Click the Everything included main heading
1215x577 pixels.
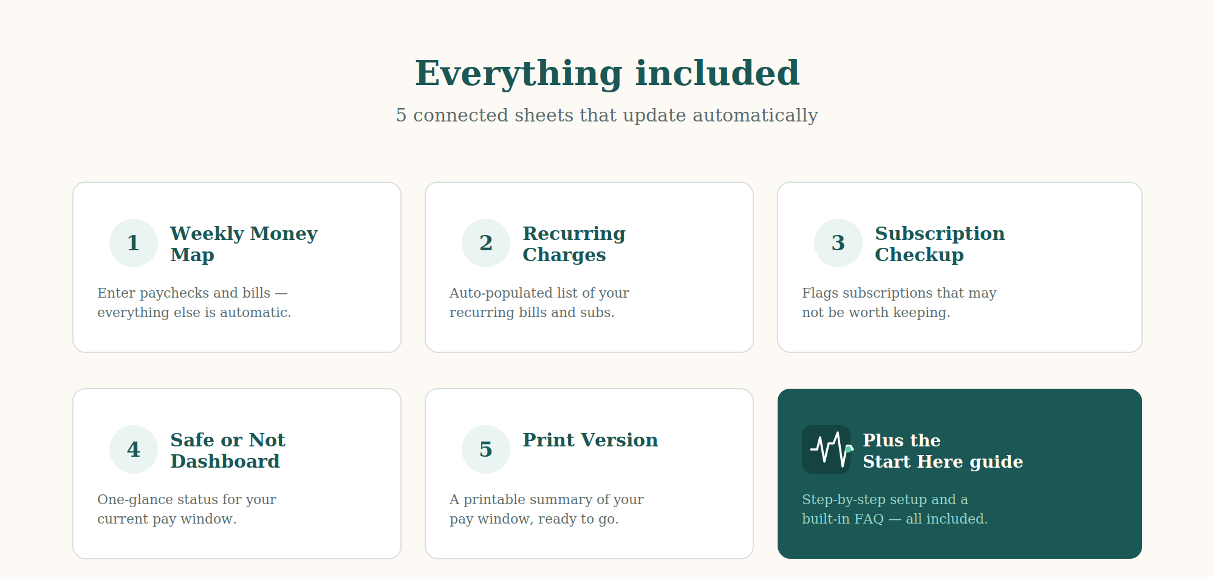coord(607,73)
